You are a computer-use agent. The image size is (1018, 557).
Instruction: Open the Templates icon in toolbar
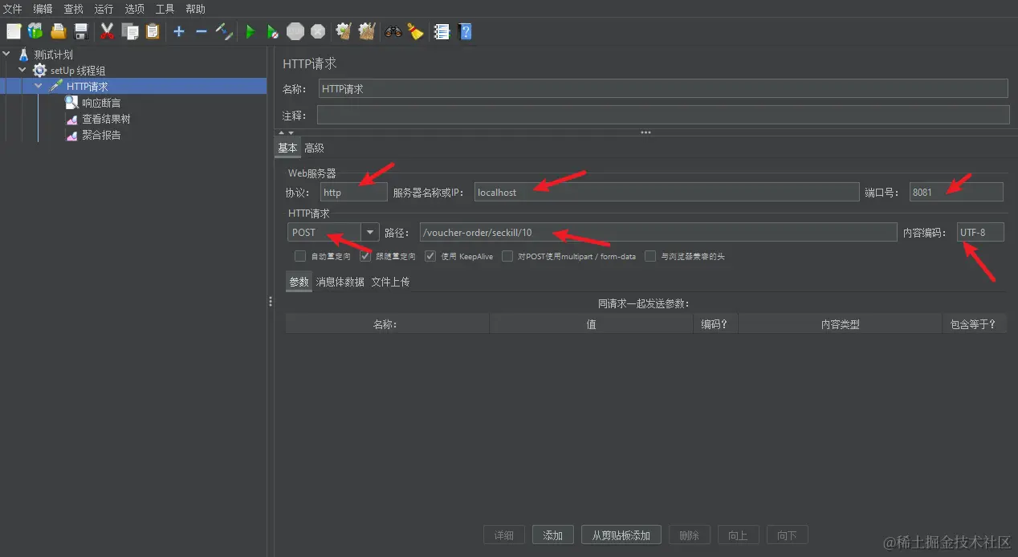point(35,31)
